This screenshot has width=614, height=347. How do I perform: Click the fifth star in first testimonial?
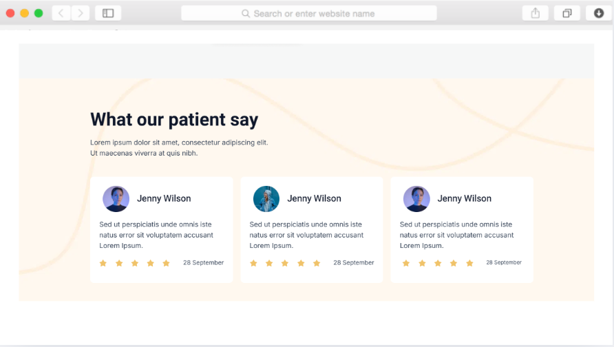(166, 263)
